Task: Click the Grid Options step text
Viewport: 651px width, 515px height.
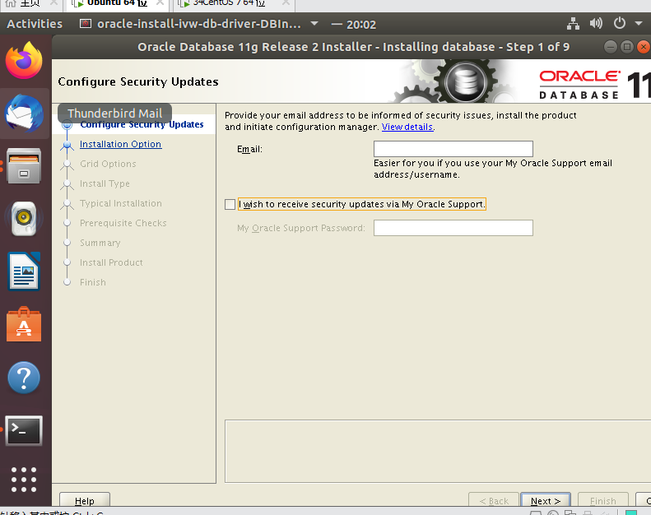Action: coord(108,164)
